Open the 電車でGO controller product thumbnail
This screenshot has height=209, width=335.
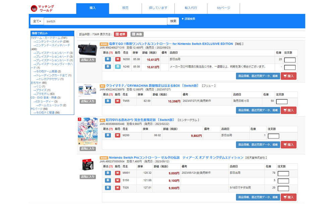[x=87, y=49]
